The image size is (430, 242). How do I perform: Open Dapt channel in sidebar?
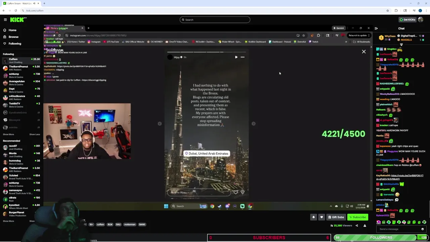(21, 90)
